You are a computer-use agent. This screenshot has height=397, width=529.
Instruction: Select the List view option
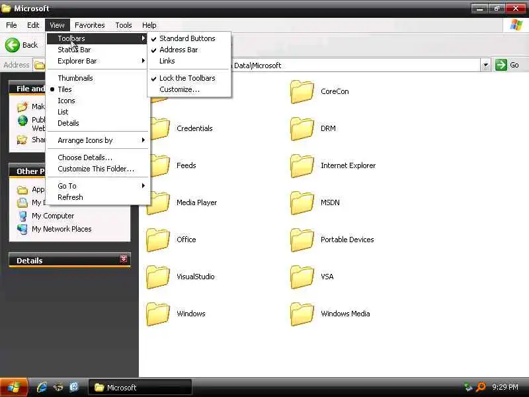(x=98, y=112)
